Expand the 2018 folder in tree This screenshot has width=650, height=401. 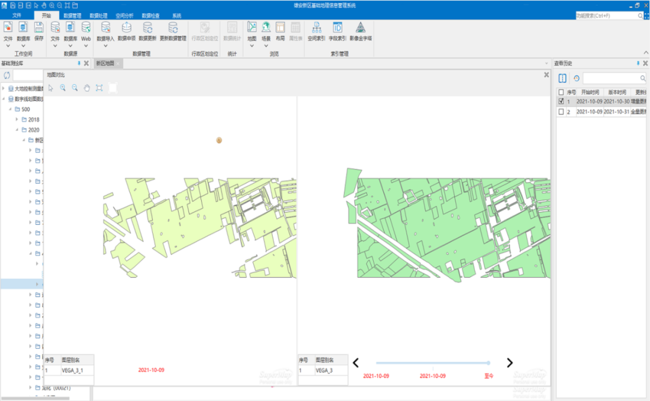click(17, 120)
